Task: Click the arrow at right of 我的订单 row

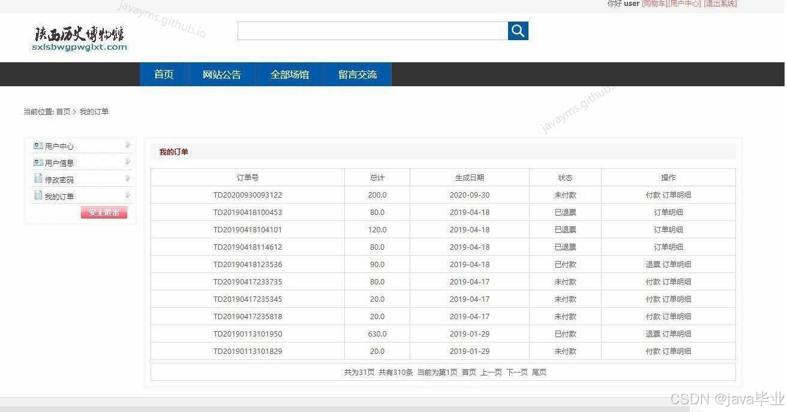Action: (128, 195)
